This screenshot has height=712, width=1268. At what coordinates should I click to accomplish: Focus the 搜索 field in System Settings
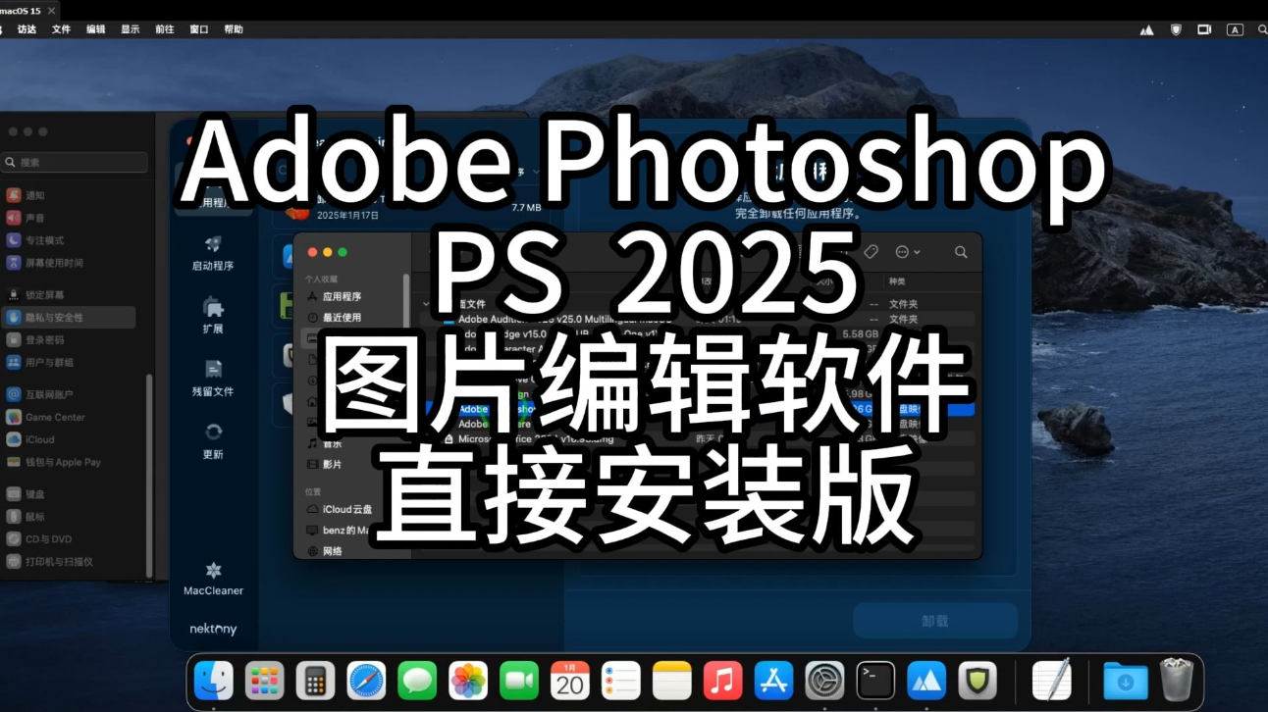(x=75, y=162)
